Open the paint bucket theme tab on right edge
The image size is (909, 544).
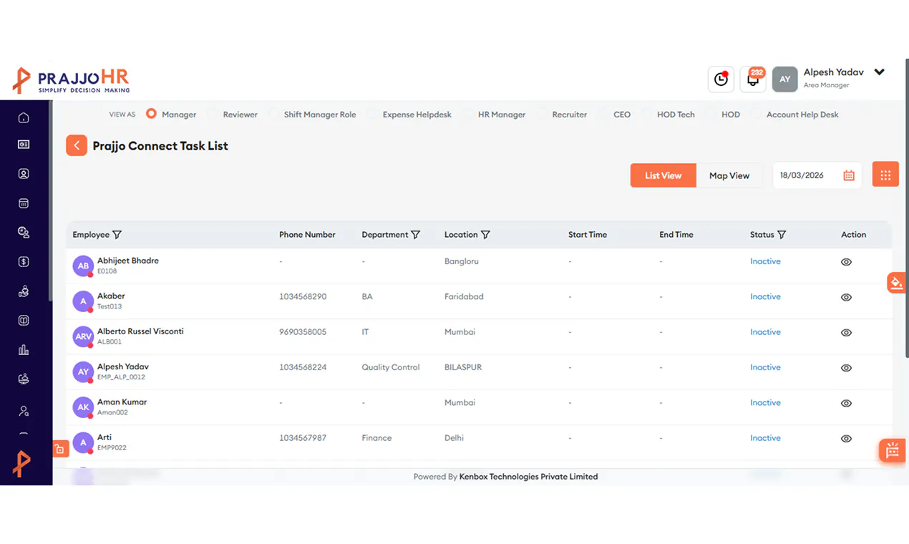[x=897, y=283]
